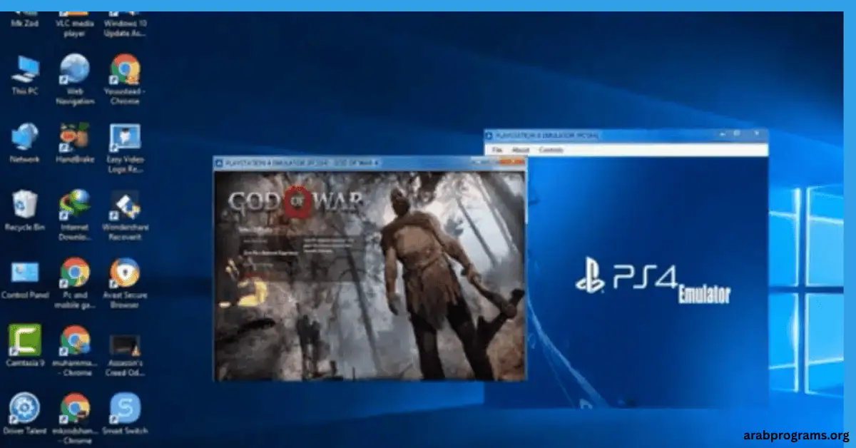Launch Camtasia 9 from the desktop
856x448 pixels.
coord(26,345)
